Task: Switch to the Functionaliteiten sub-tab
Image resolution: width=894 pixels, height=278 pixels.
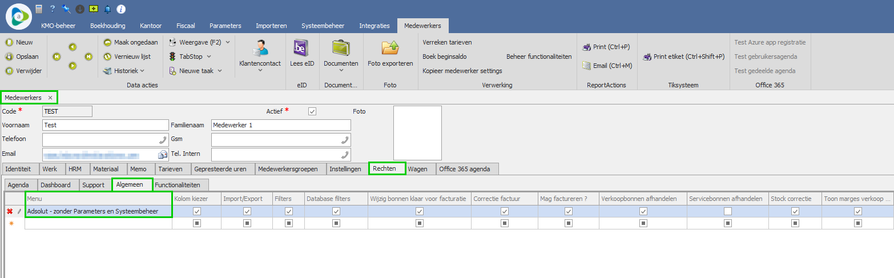Action: click(x=180, y=185)
